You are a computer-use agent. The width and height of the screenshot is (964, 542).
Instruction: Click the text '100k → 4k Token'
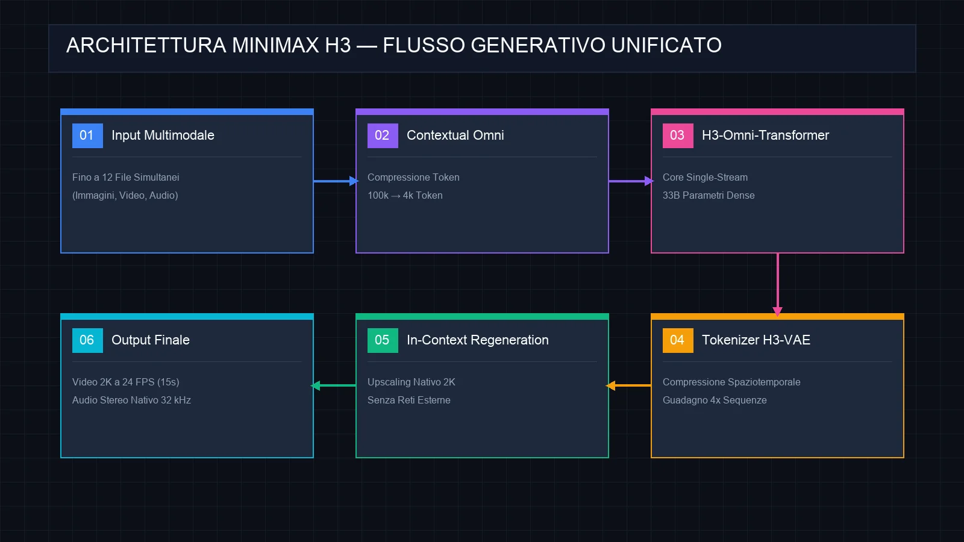(x=405, y=195)
